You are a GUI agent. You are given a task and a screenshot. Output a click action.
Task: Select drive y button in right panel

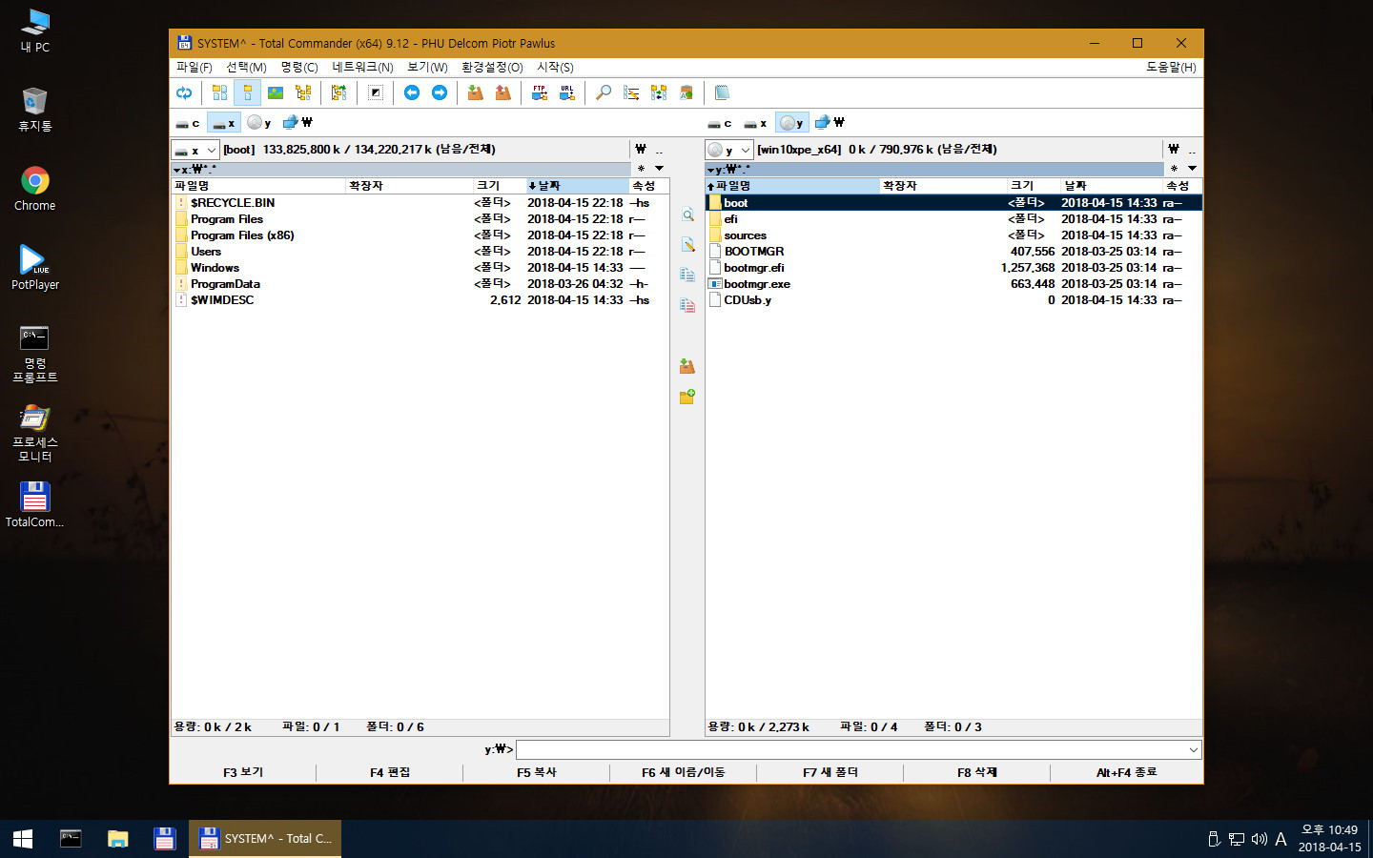pos(791,123)
